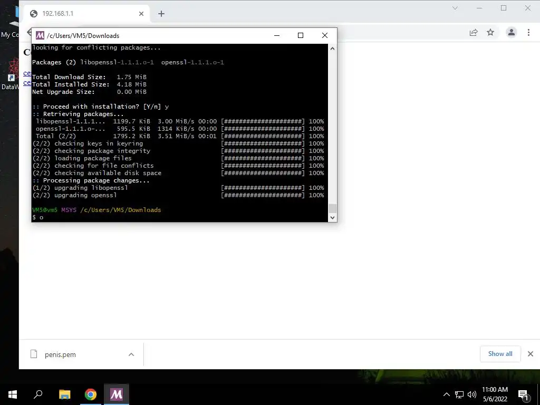Image resolution: width=540 pixels, height=405 pixels.
Task: Click the terminal scrollbar up arrow
Action: coord(332,49)
